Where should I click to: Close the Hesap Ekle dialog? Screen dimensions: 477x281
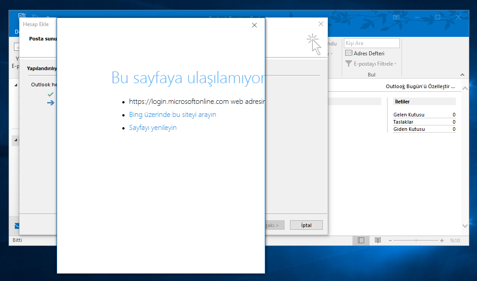click(x=321, y=24)
